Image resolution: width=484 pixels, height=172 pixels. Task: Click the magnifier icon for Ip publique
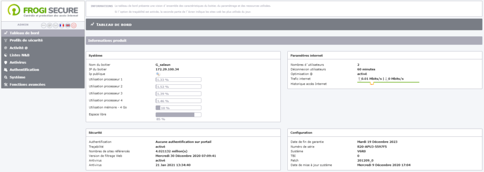pos(158,74)
